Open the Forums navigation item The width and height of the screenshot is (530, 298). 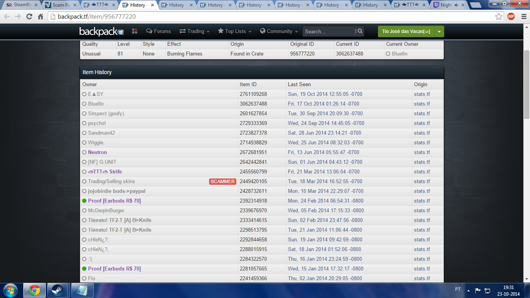point(158,31)
